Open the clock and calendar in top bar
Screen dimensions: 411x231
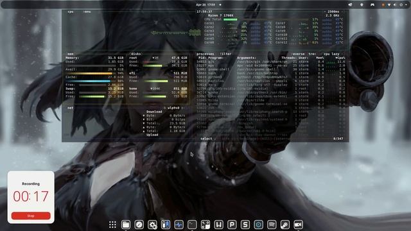(205, 4)
